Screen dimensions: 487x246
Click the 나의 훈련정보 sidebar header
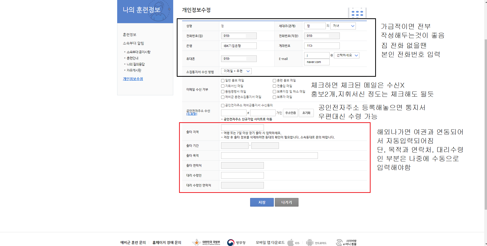click(145, 11)
